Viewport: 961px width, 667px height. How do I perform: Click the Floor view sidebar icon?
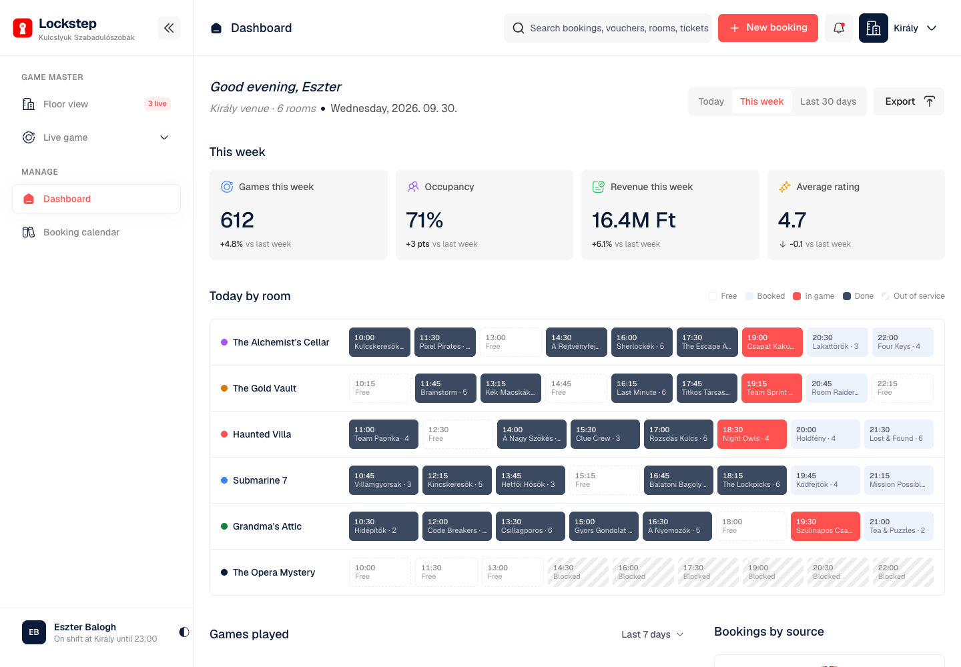point(29,104)
